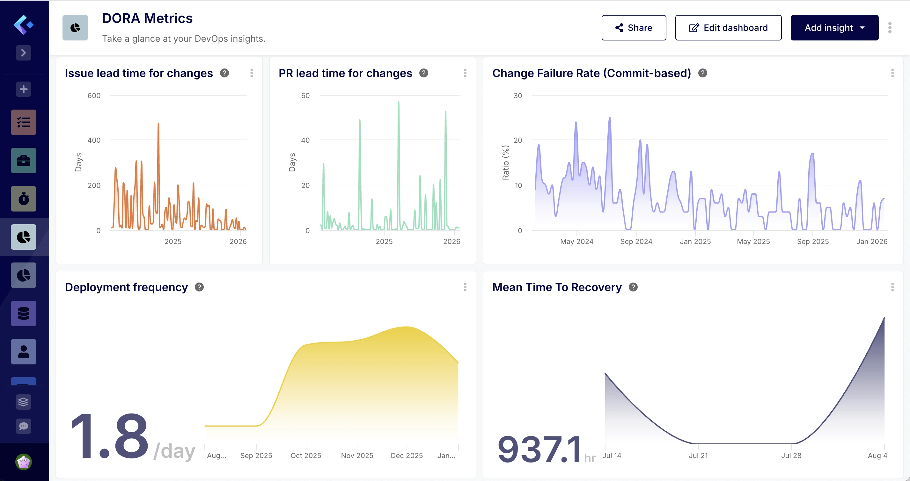This screenshot has height=481, width=910.
Task: Click the Share button
Action: pos(634,27)
